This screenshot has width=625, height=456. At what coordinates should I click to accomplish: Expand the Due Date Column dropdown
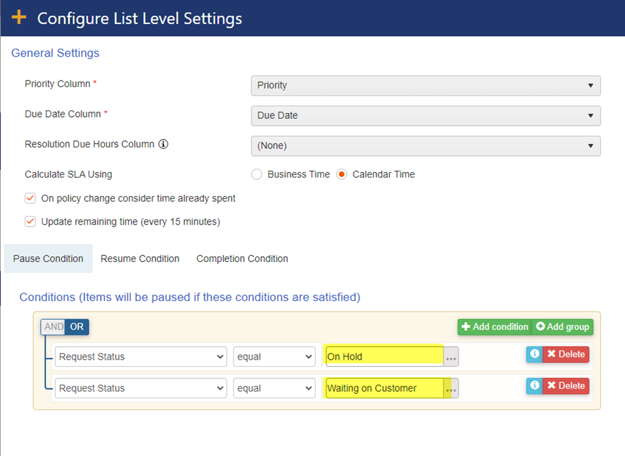click(426, 115)
